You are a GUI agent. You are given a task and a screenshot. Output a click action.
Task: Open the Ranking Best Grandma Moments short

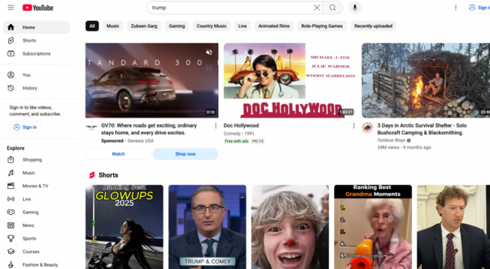[373, 227]
